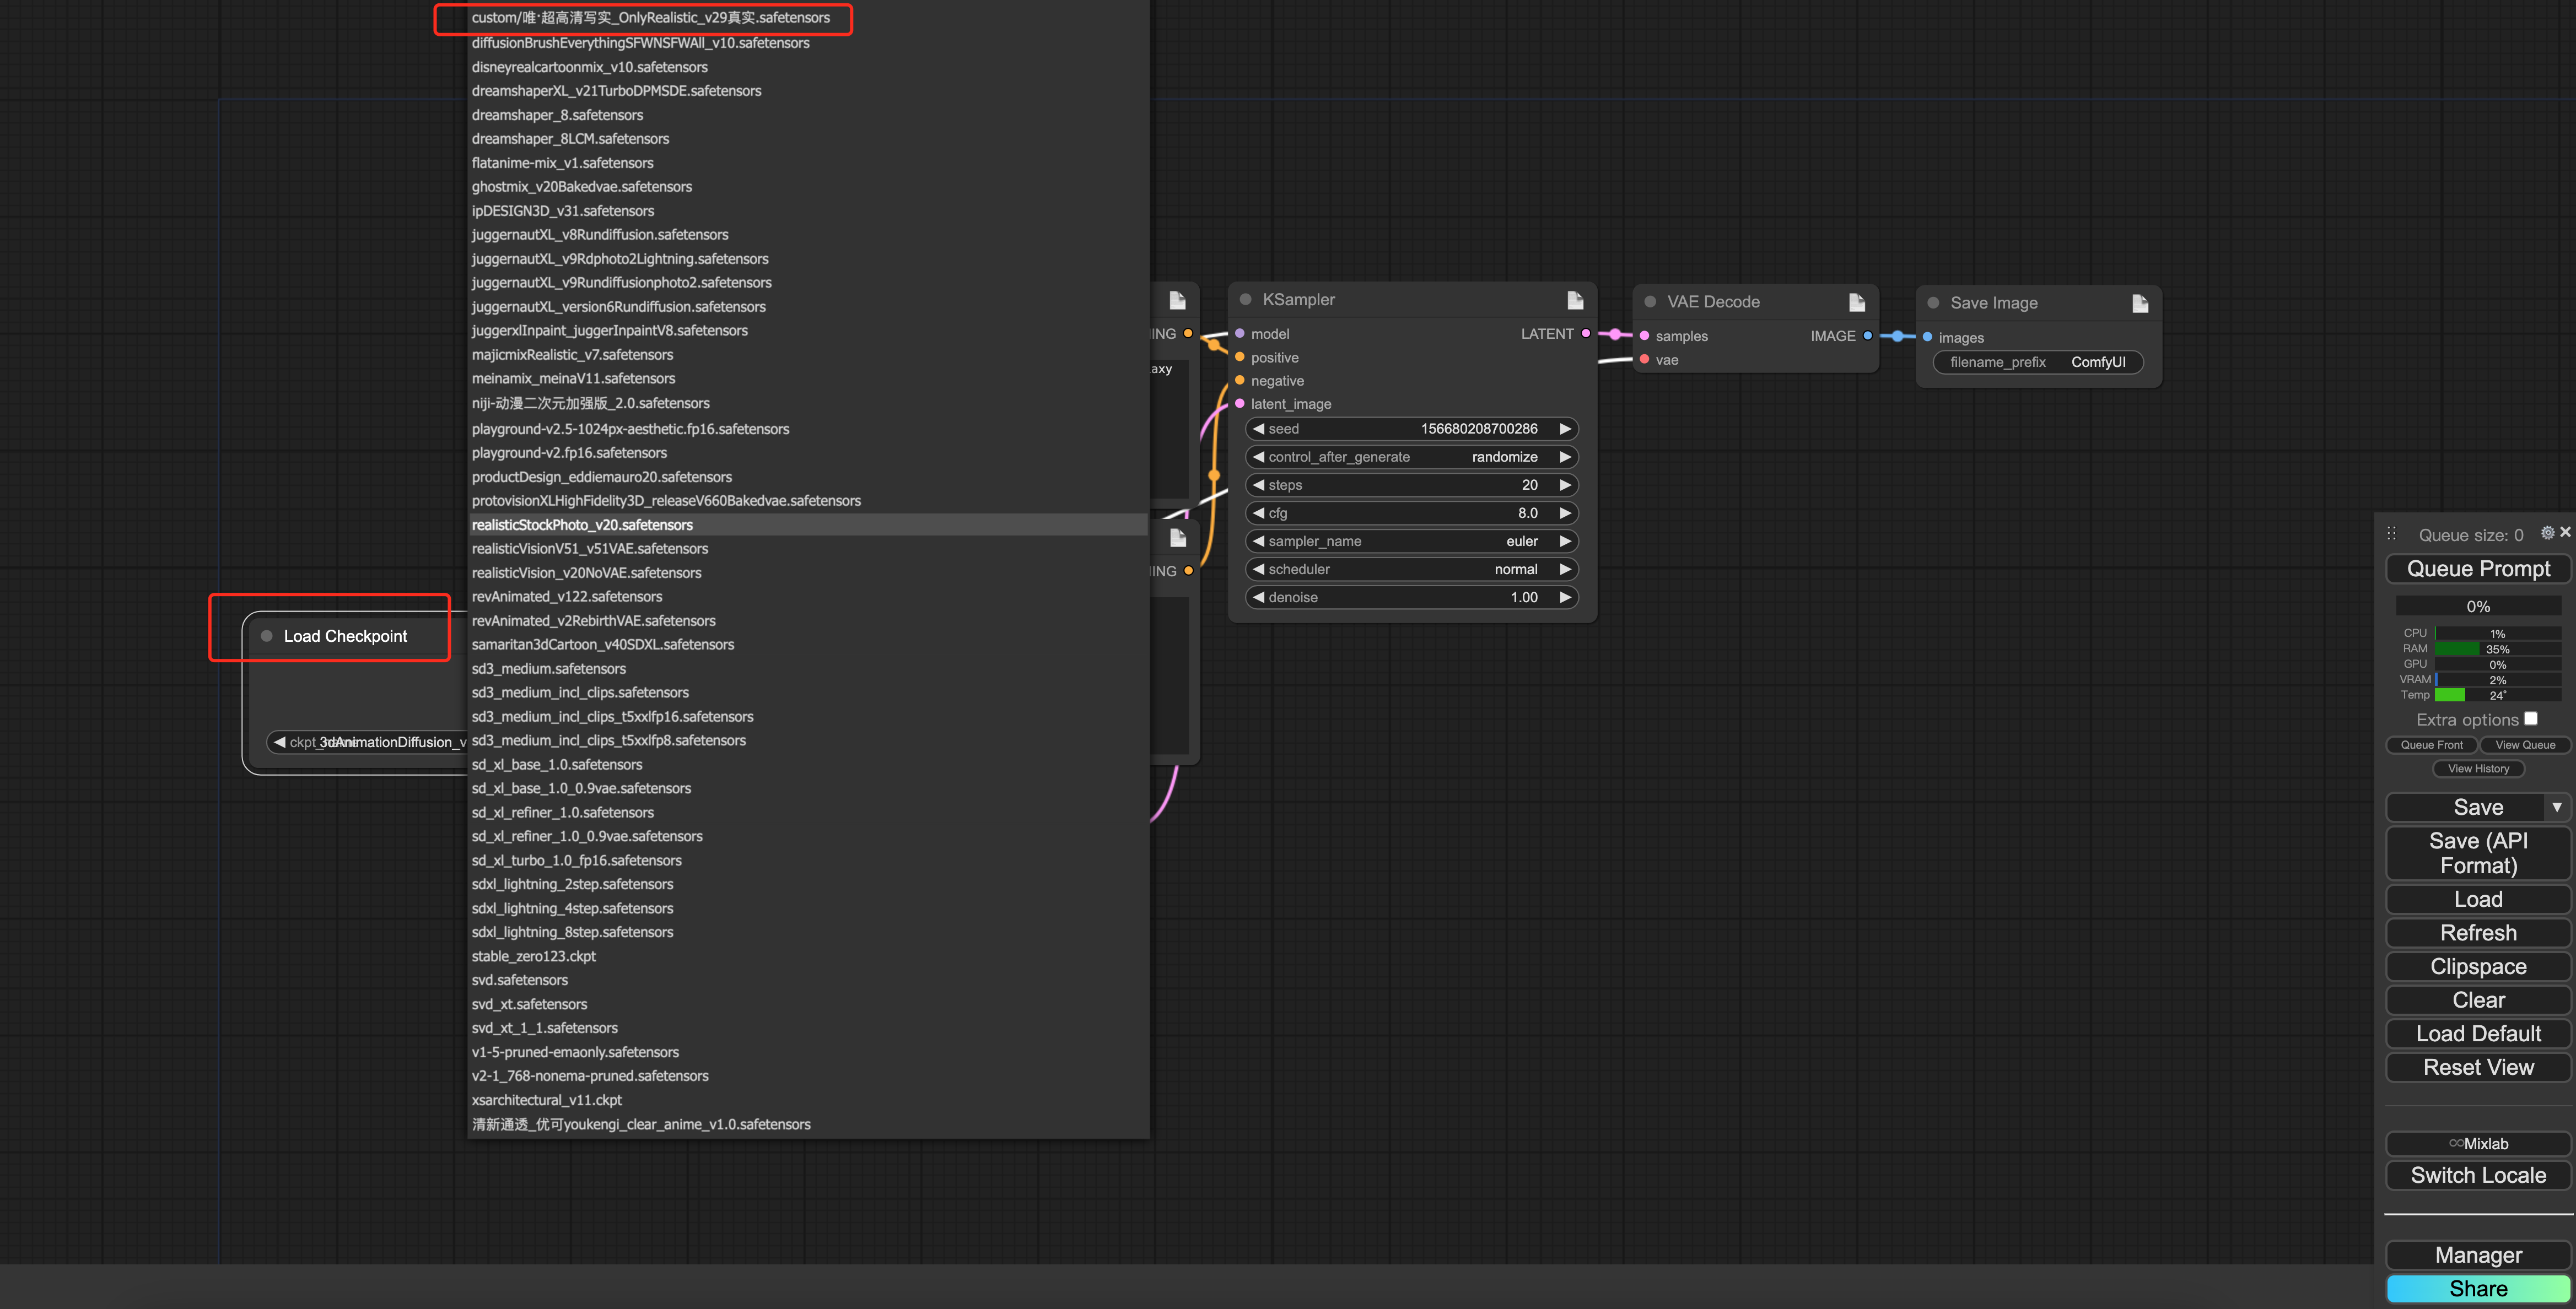The image size is (2576, 1309).
Task: Collapse the Load Checkpoint node via title dot
Action: (267, 636)
